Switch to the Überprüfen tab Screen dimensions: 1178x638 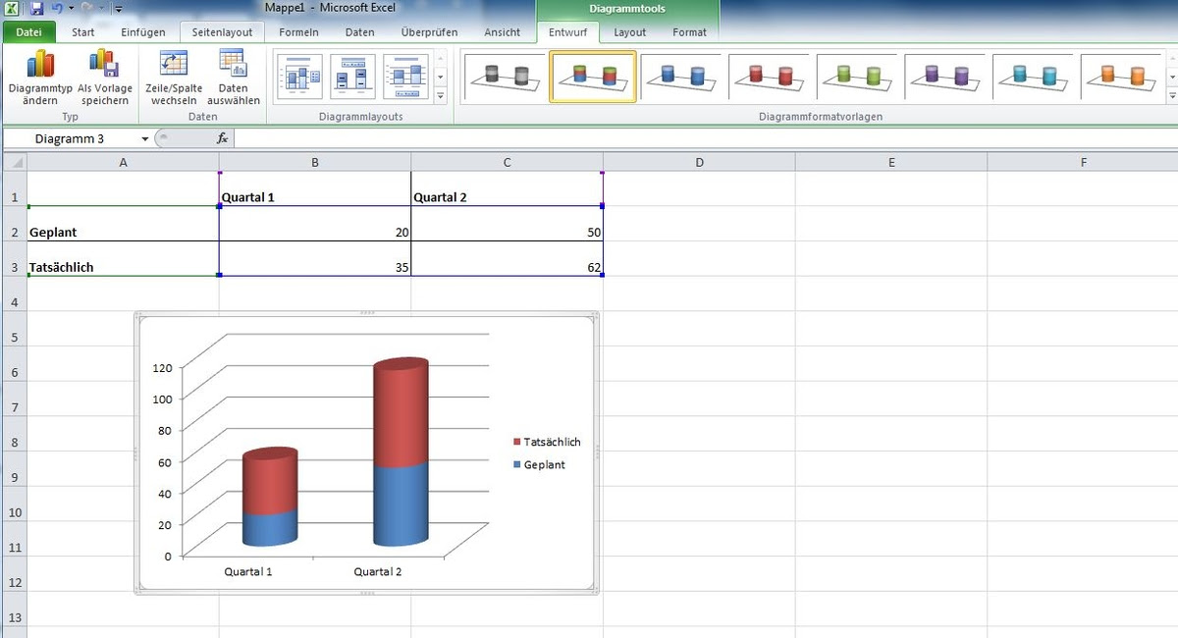[x=429, y=32]
